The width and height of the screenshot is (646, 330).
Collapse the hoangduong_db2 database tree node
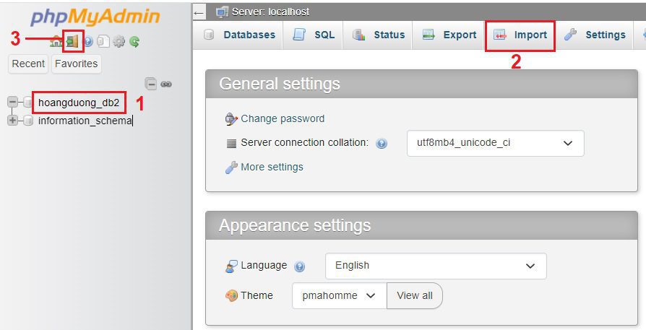click(12, 103)
